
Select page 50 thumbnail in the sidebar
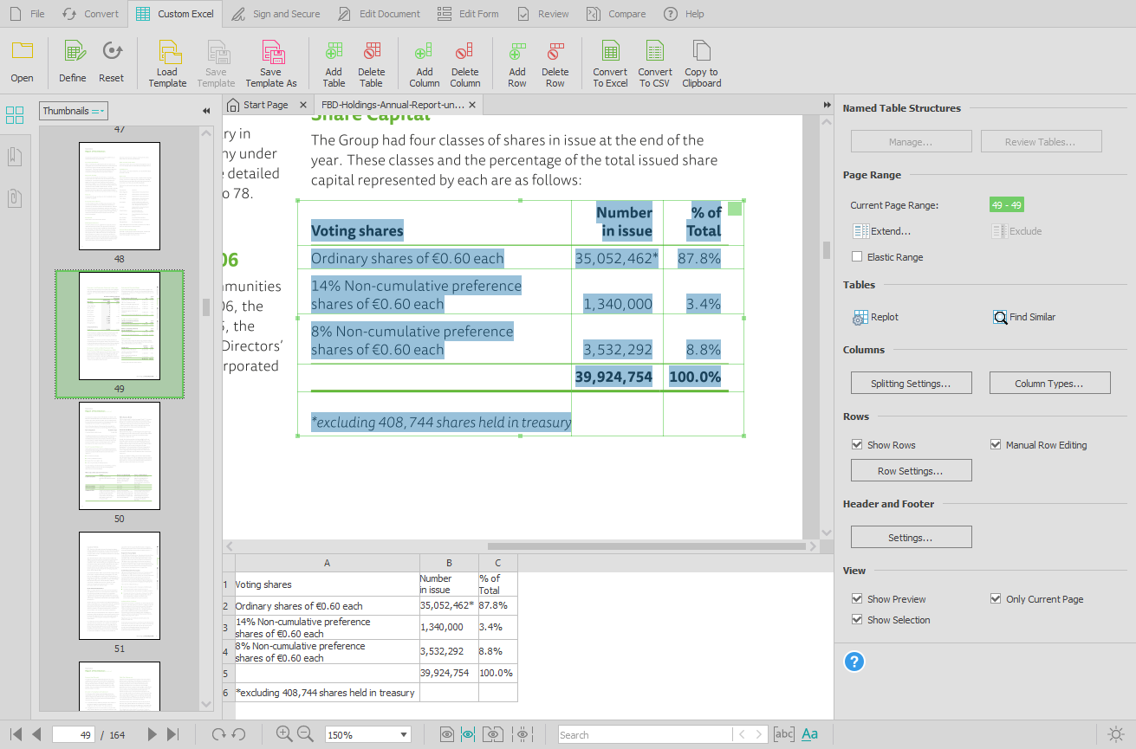point(119,455)
